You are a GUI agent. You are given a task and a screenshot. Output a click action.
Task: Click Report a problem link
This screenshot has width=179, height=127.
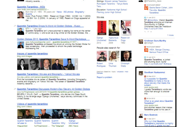(x=104, y=77)
